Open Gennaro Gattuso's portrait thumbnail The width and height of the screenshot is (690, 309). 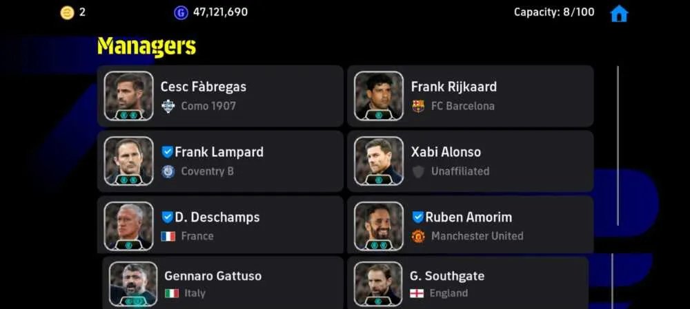[133, 284]
